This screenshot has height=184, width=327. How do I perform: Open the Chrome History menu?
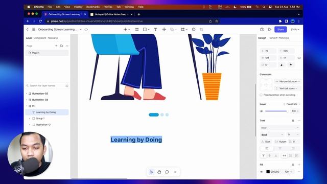point(78,7)
